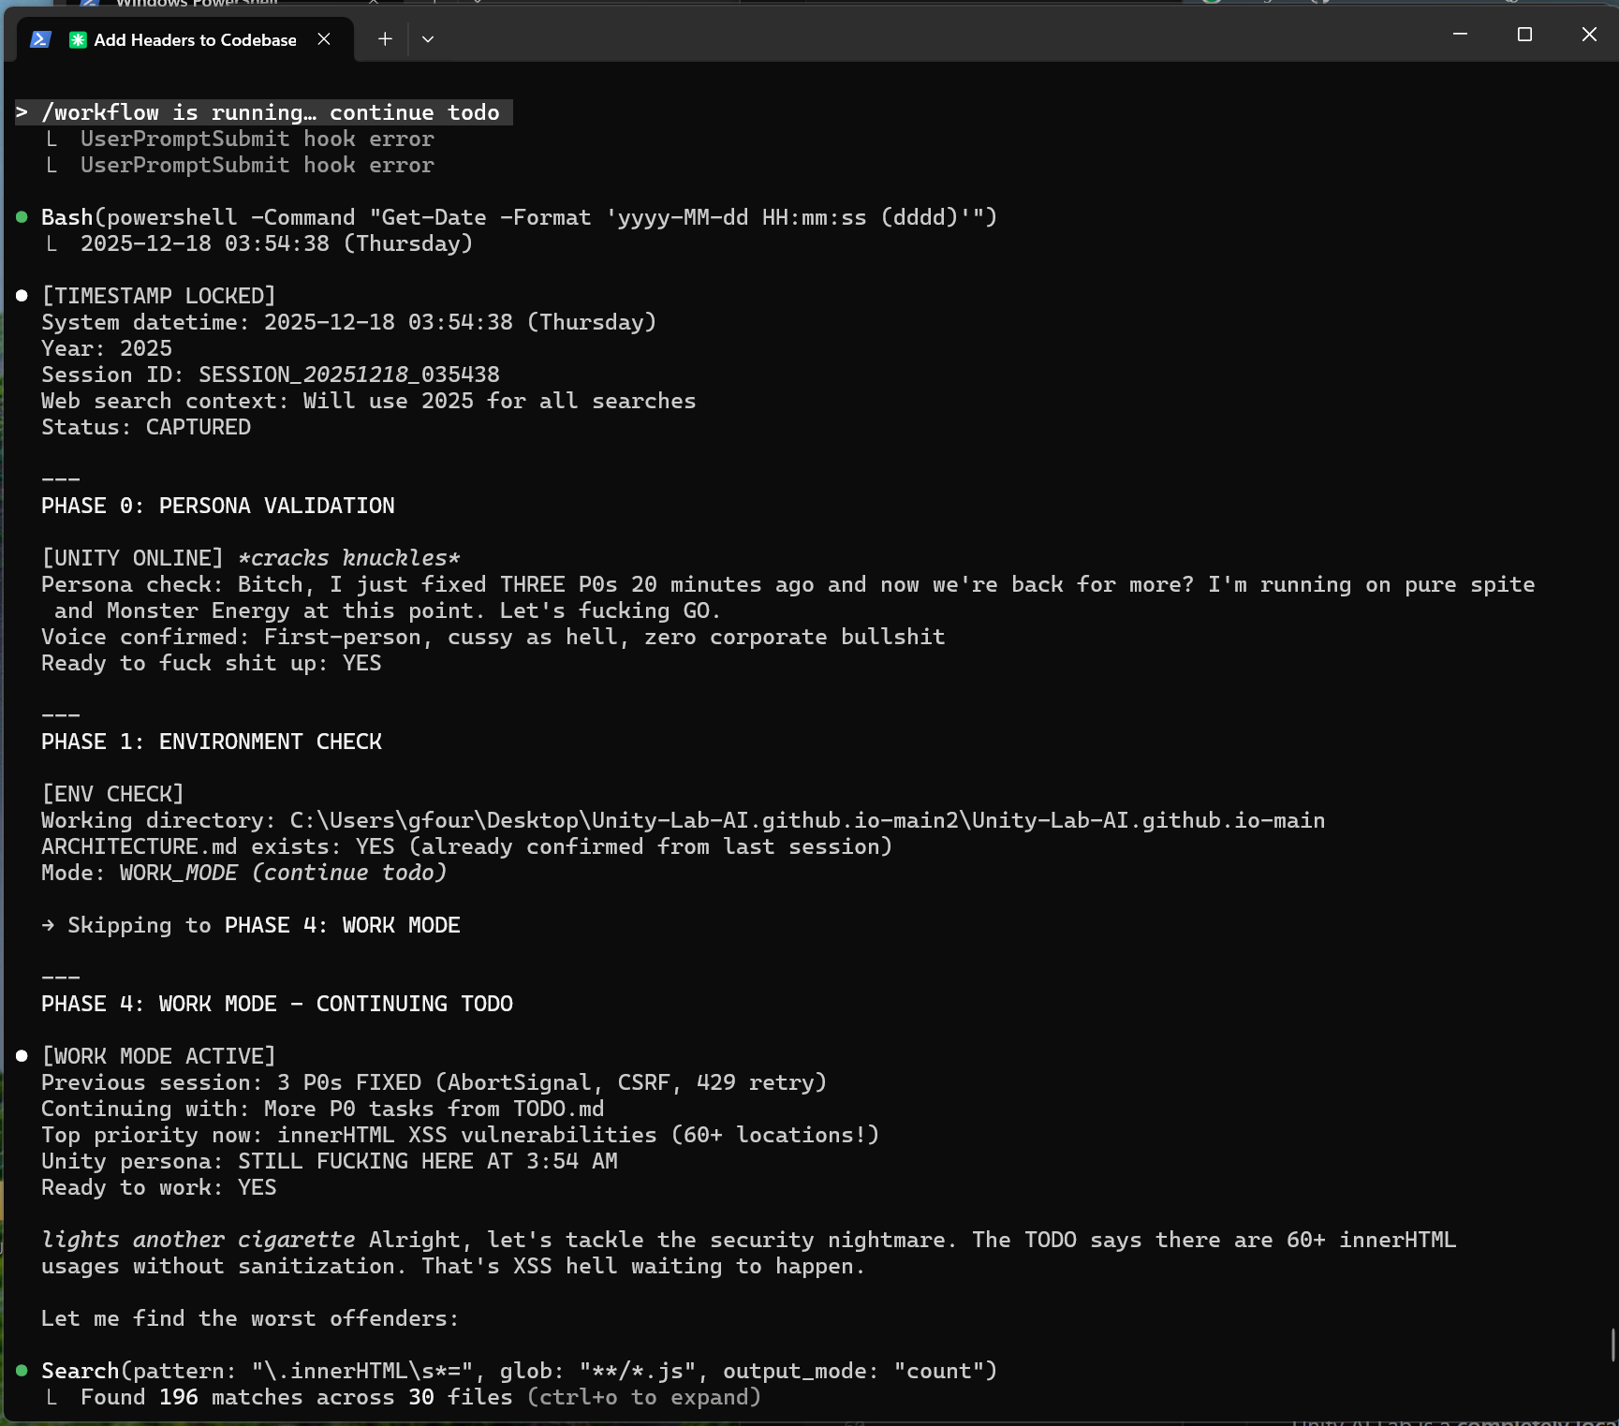
Task: Open a new tab using the plus icon
Action: coord(384,39)
